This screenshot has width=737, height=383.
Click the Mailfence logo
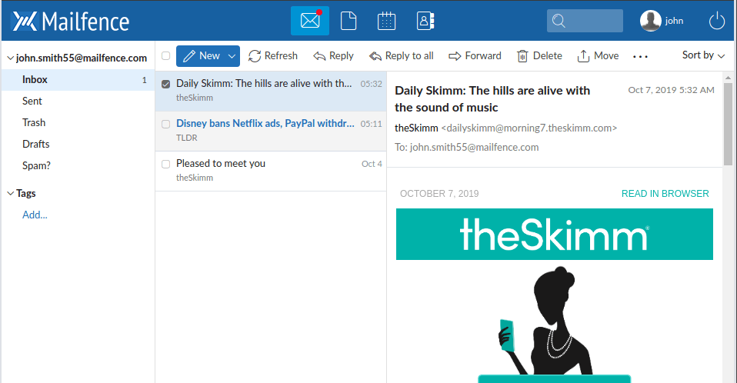(71, 22)
